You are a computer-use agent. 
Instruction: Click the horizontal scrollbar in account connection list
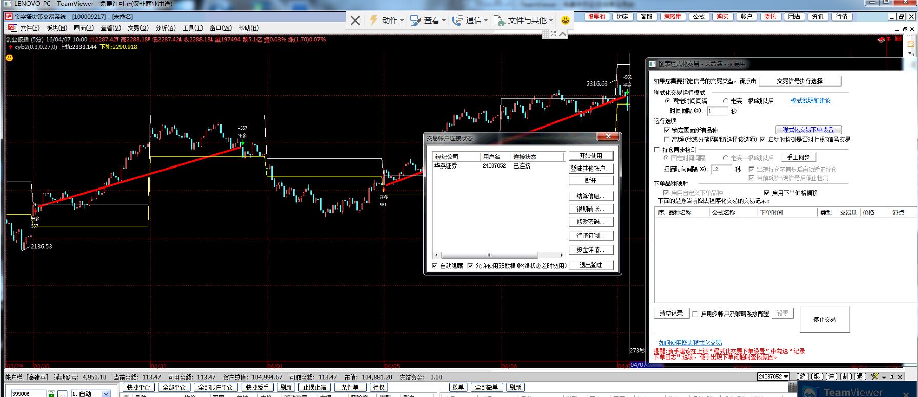pos(489,255)
